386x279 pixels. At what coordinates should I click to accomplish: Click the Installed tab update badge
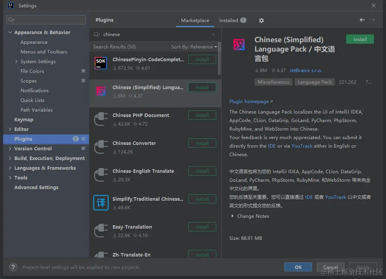pyautogui.click(x=243, y=20)
